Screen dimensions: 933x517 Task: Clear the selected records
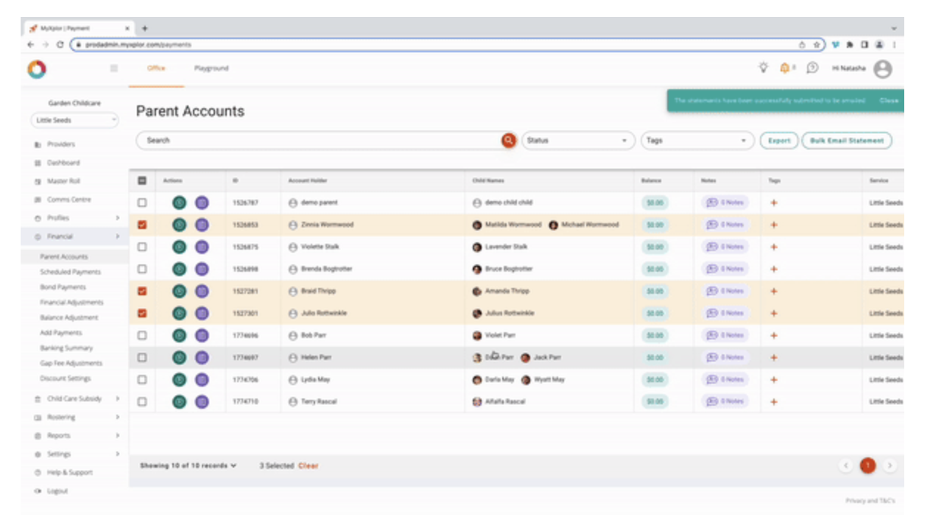click(x=309, y=466)
